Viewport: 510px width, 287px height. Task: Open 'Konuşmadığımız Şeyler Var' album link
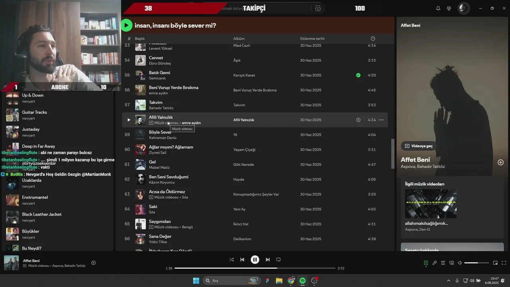pos(256,195)
